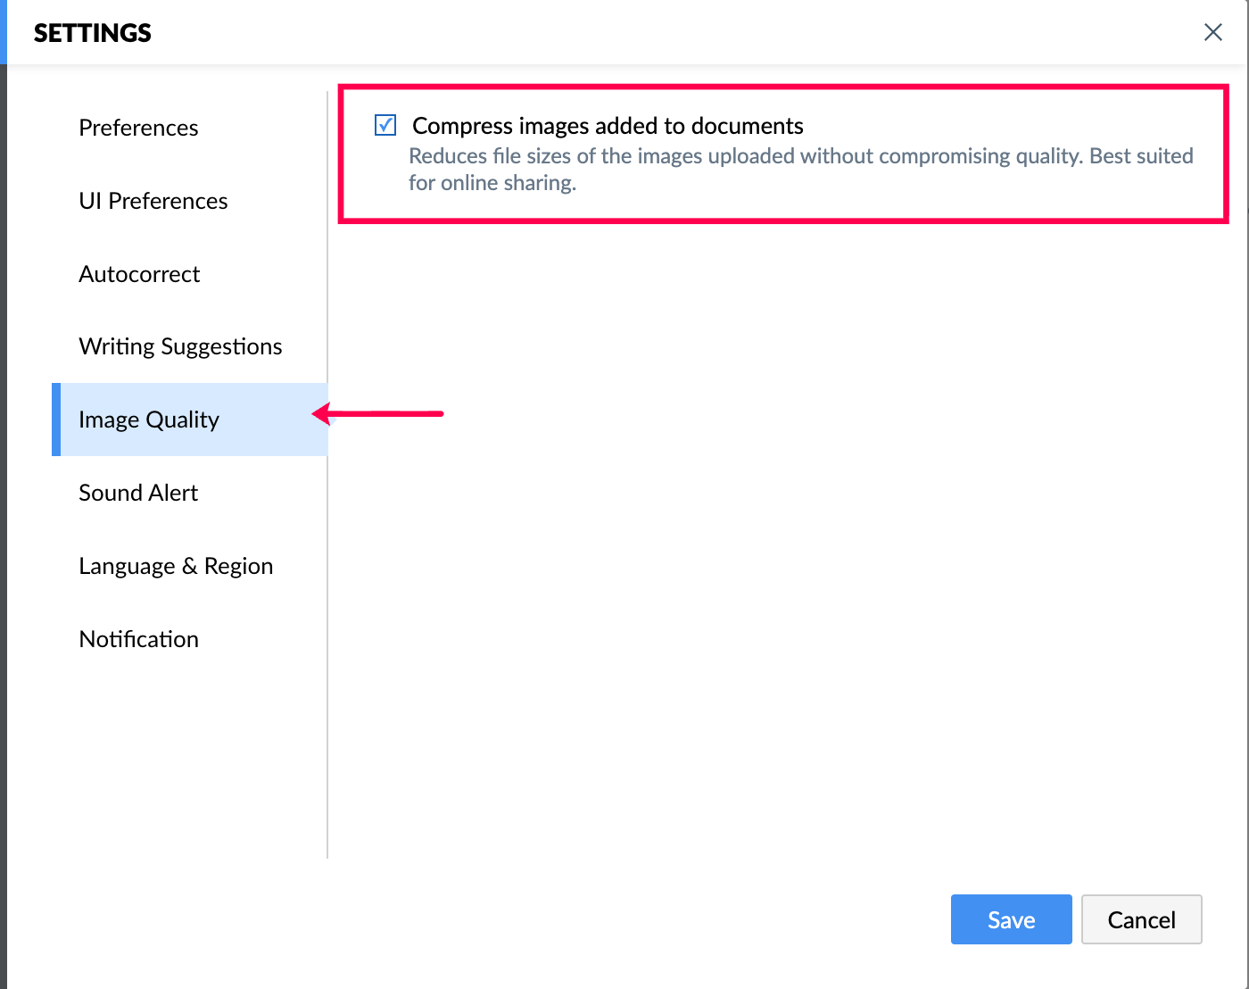The width and height of the screenshot is (1249, 989).
Task: Open the Notification settings tab
Action: [138, 639]
